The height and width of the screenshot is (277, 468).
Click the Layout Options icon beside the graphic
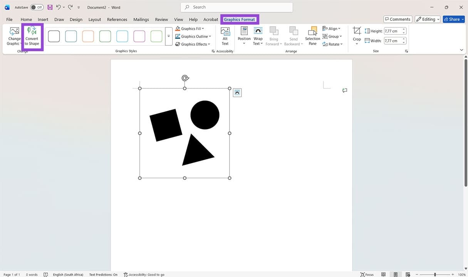(237, 92)
